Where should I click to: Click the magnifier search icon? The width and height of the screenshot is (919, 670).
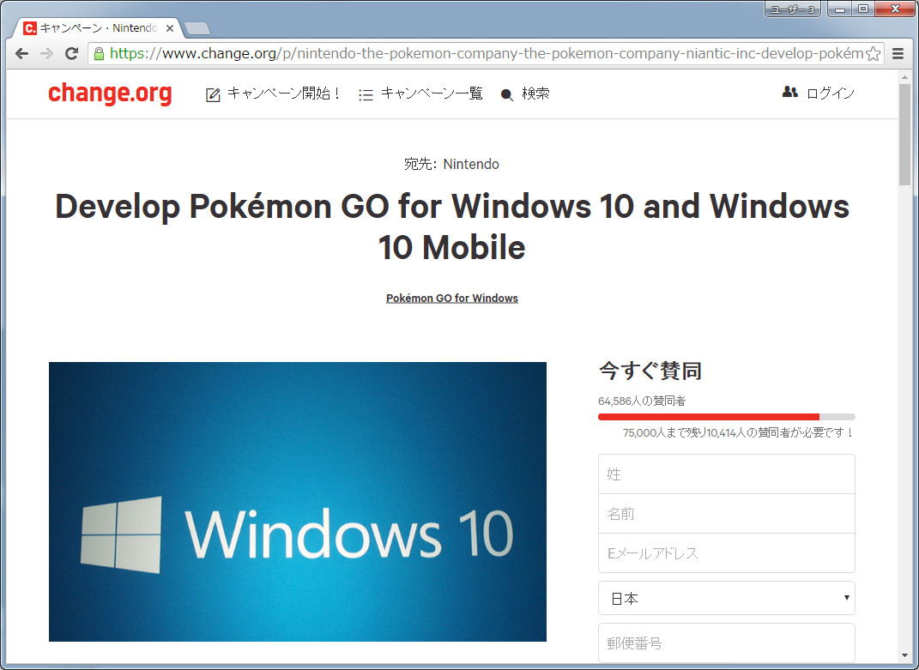507,95
